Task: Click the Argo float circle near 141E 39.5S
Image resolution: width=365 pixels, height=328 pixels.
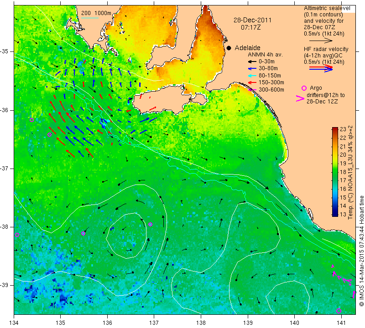Action: coord(339,311)
